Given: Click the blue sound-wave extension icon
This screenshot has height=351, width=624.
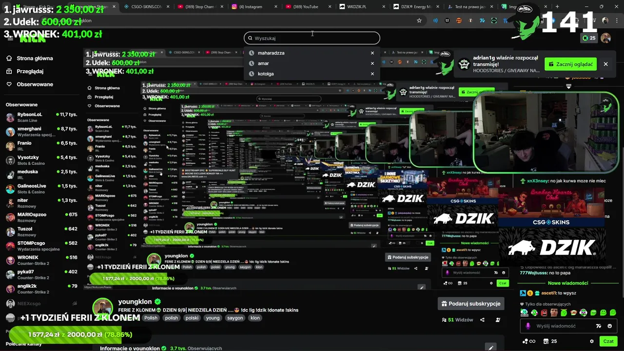Looking at the screenshot, I should [435, 20].
